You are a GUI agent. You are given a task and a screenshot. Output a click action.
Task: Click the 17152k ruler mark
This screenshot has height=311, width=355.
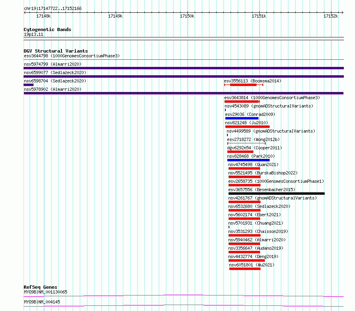(331, 16)
